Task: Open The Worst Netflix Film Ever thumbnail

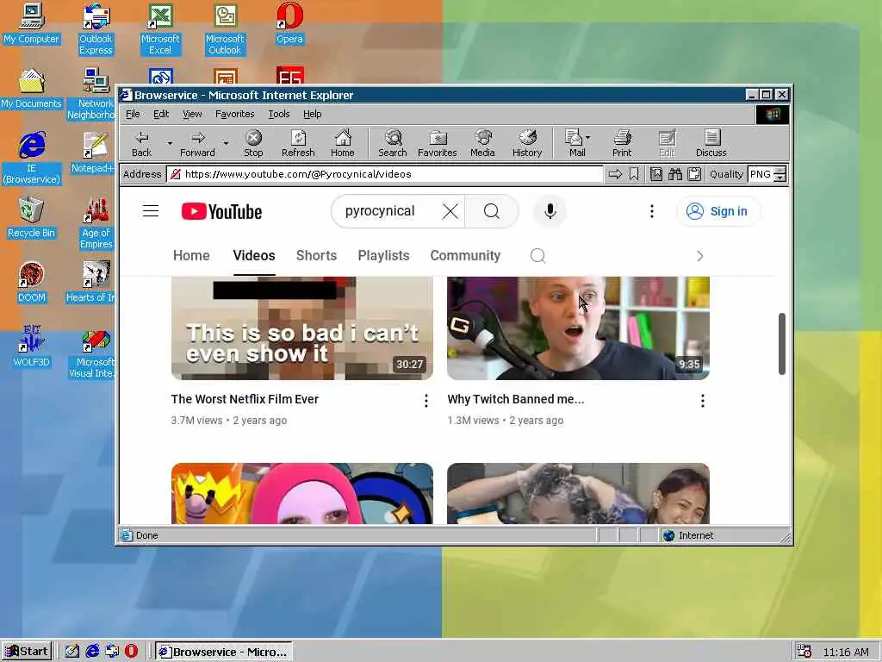Action: tap(302, 328)
